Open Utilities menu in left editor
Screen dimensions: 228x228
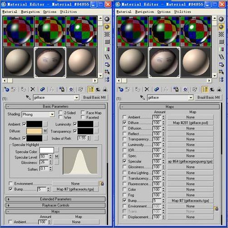(x=68, y=12)
